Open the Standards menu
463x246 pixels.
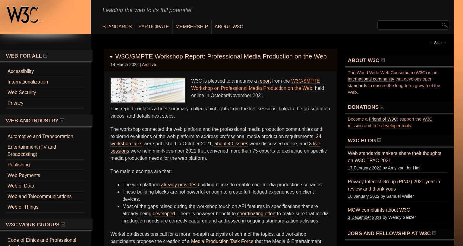[117, 27]
